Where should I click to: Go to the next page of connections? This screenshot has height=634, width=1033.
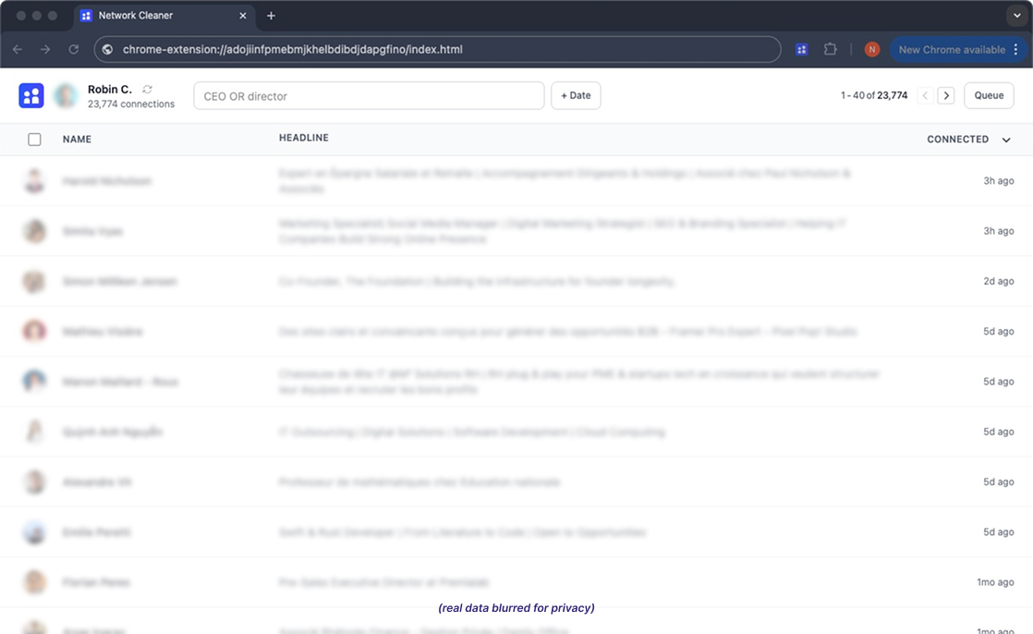(x=946, y=95)
